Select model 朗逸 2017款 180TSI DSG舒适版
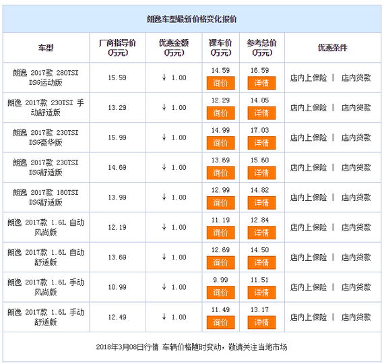384x364 pixels. pos(46,198)
